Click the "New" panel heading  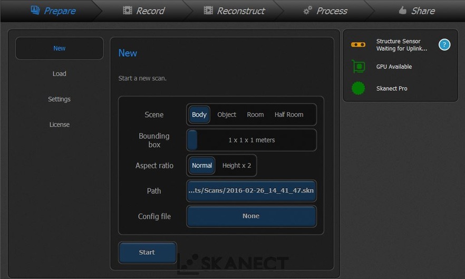coord(128,53)
